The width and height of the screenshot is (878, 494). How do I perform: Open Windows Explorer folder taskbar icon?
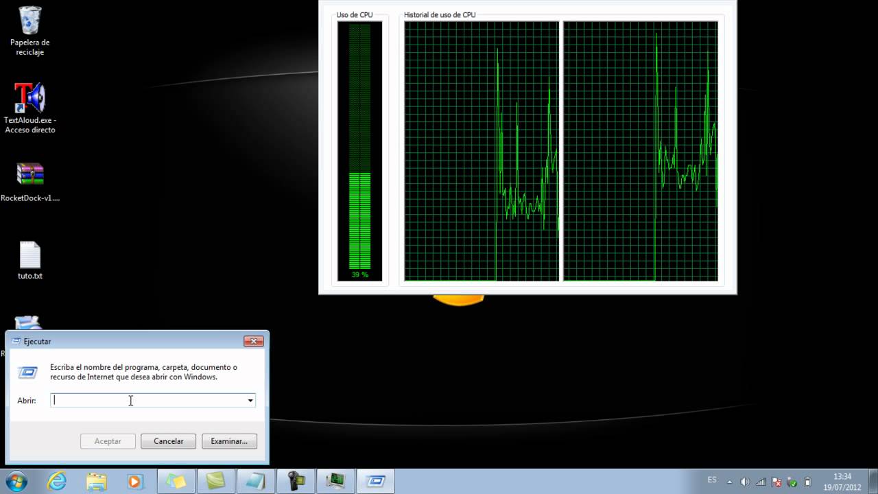tap(97, 481)
